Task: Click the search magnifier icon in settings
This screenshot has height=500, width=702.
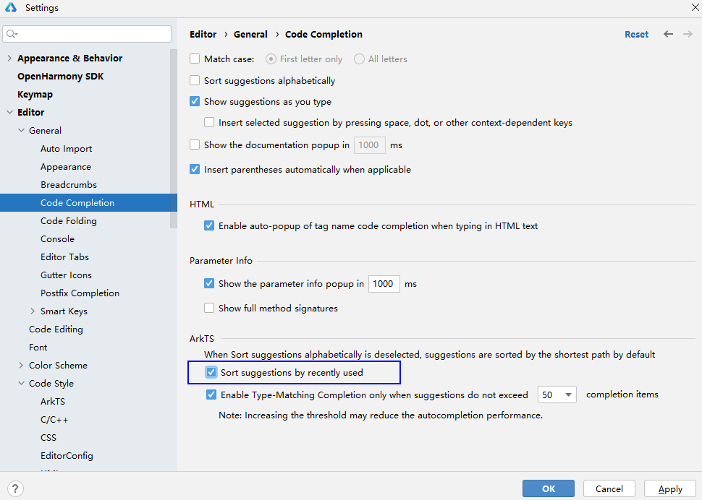Action: 12,34
